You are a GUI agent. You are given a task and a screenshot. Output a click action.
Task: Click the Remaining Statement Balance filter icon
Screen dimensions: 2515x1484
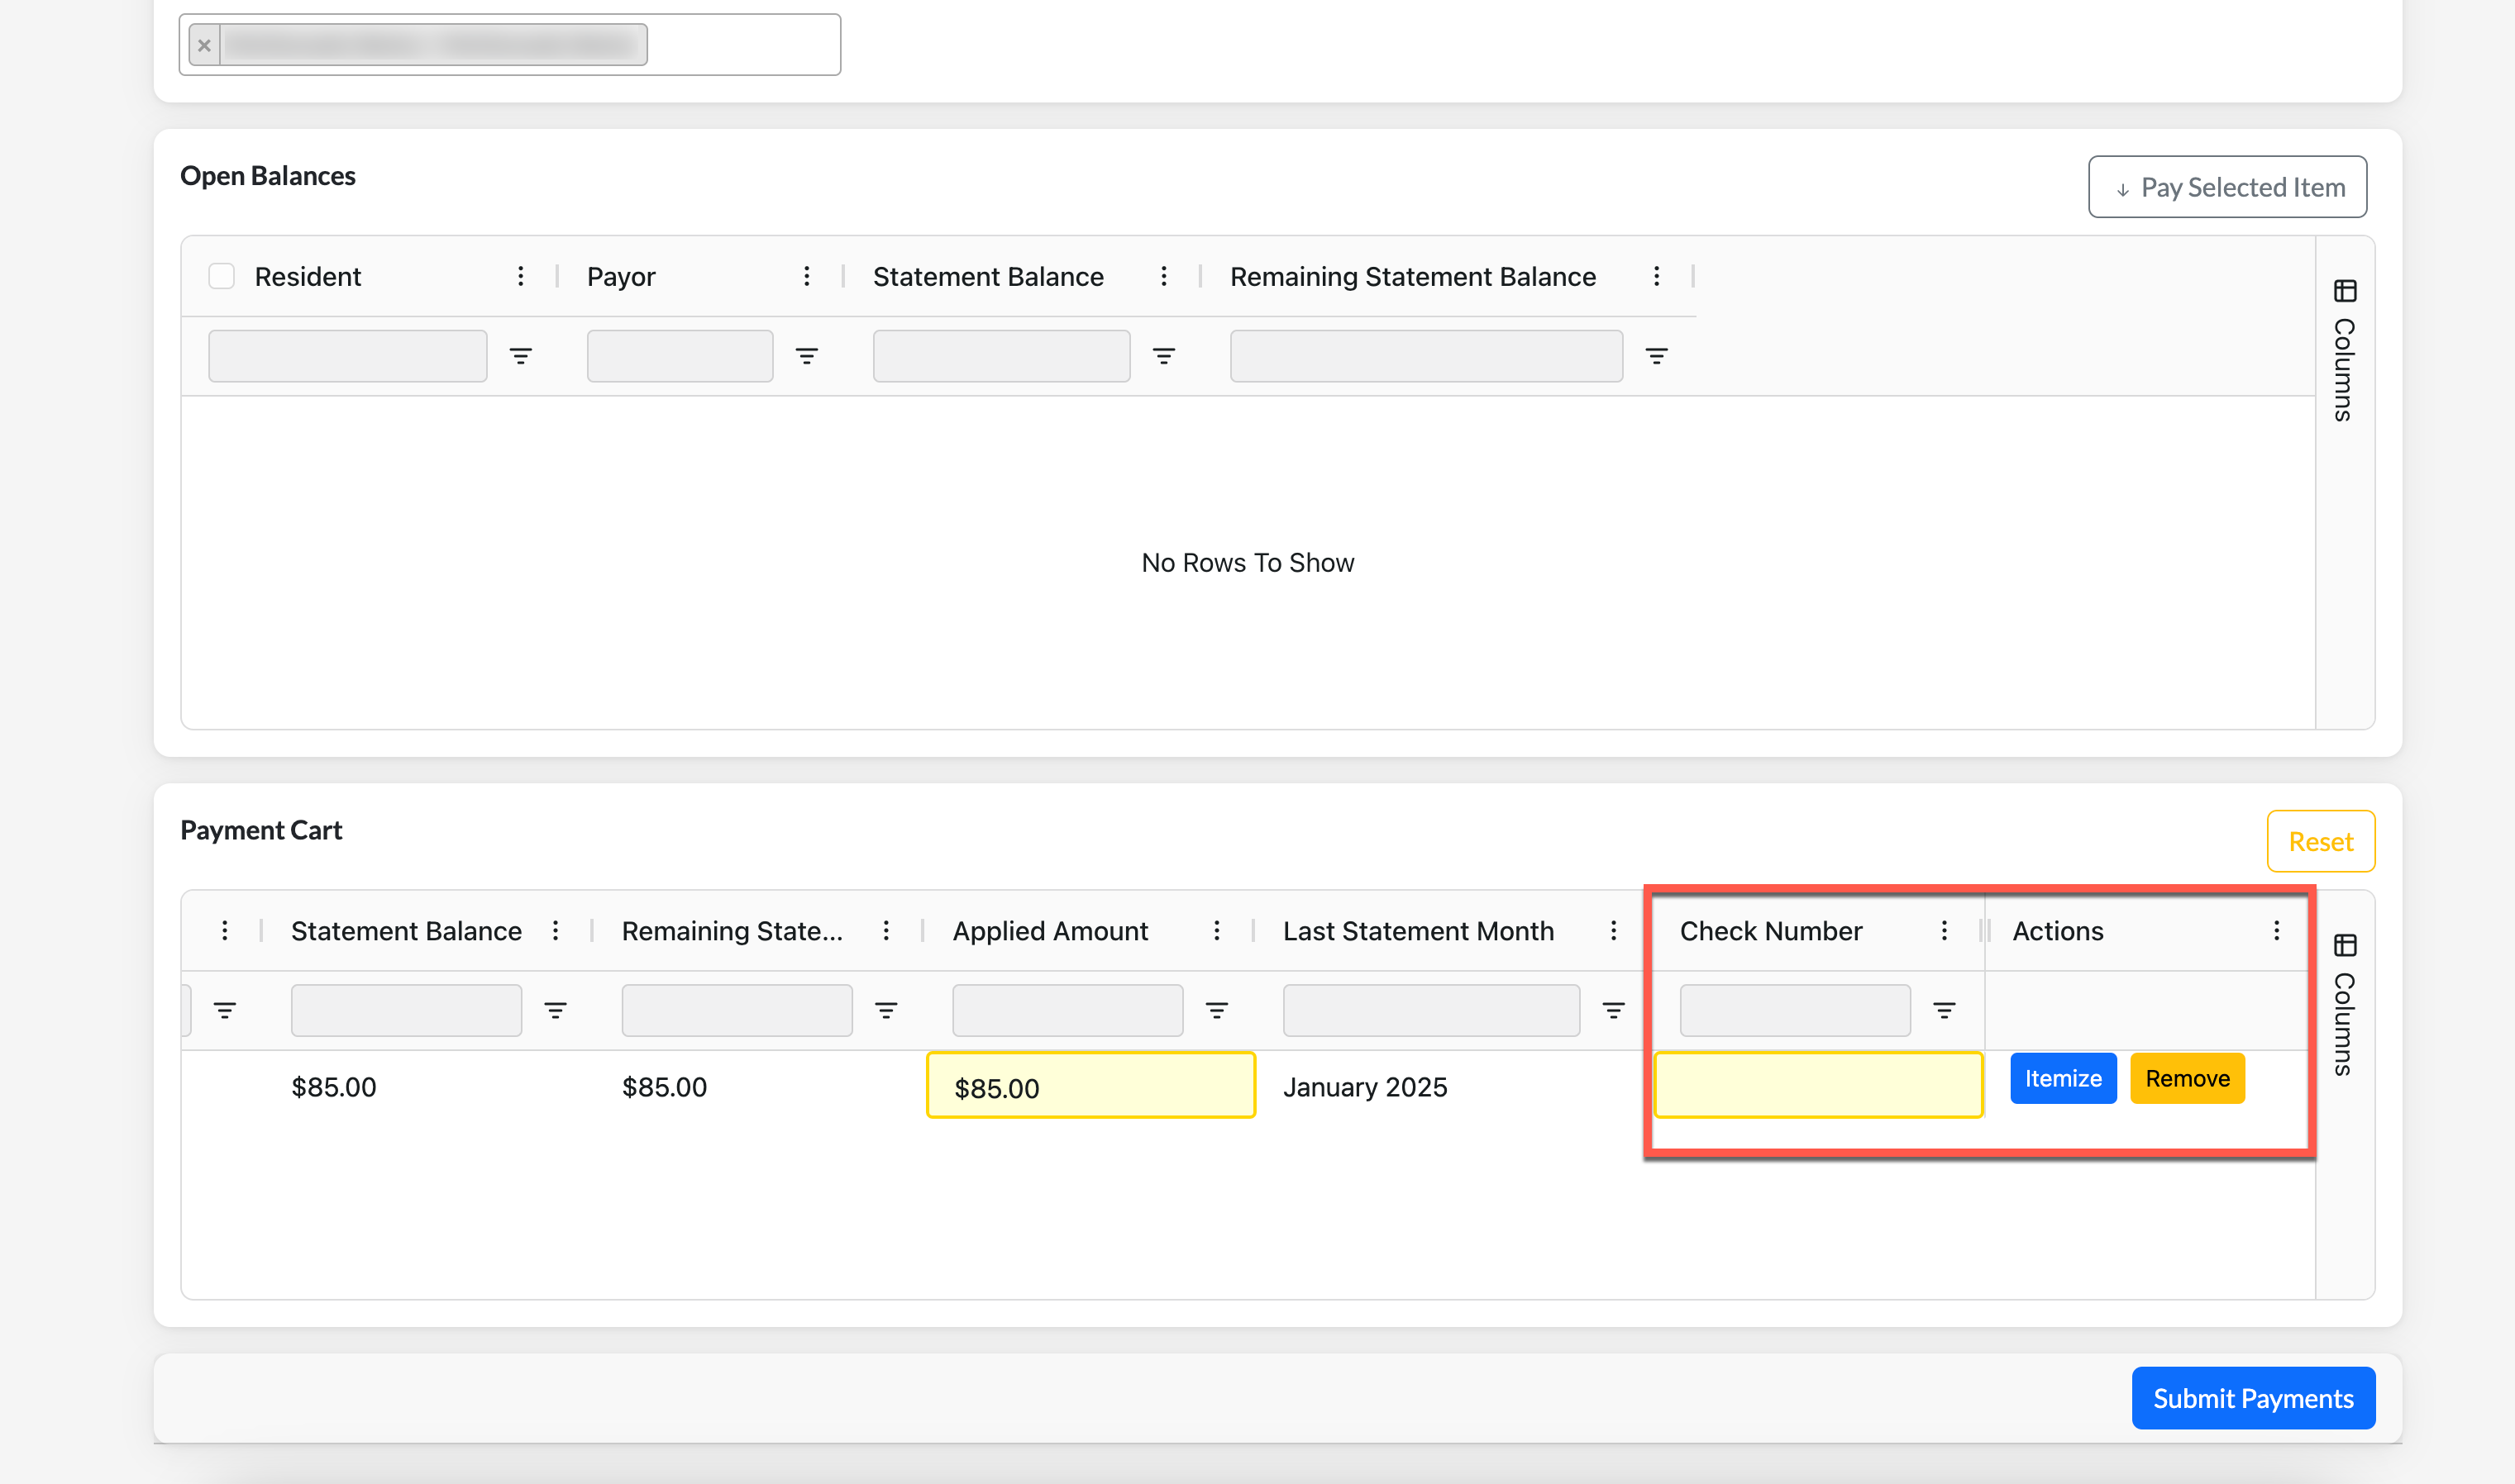(1657, 356)
